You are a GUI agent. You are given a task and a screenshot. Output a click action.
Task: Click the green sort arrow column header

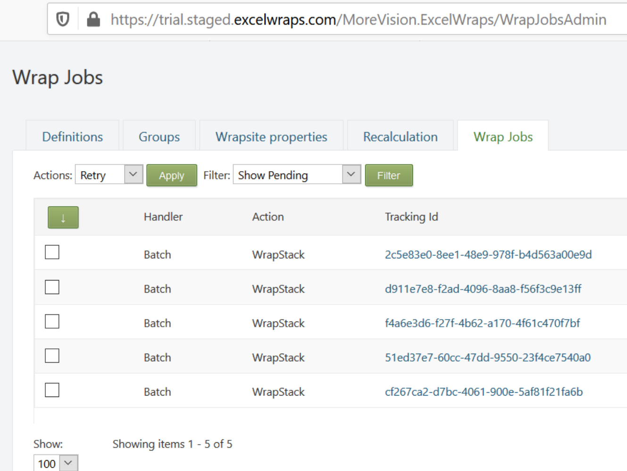coord(63,217)
